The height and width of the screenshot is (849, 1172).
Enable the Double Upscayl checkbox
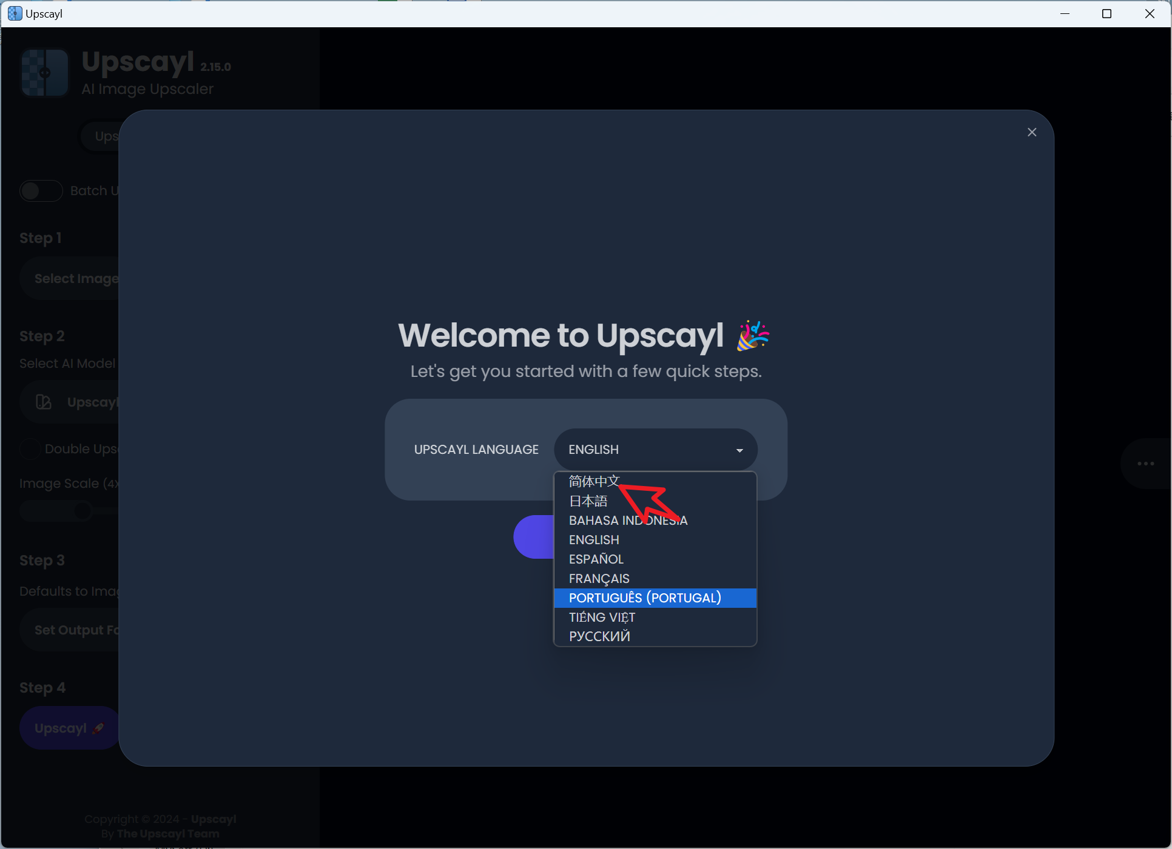(x=30, y=449)
